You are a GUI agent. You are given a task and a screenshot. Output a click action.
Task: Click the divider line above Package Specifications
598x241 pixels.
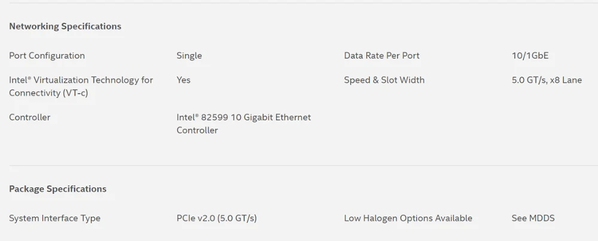(x=299, y=165)
